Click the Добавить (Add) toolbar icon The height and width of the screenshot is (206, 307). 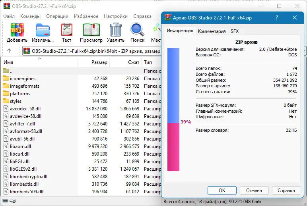(x=17, y=30)
